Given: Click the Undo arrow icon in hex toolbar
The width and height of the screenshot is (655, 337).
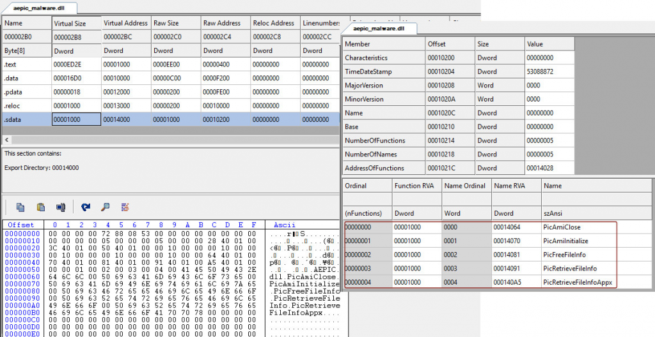Looking at the screenshot, I should (86, 207).
